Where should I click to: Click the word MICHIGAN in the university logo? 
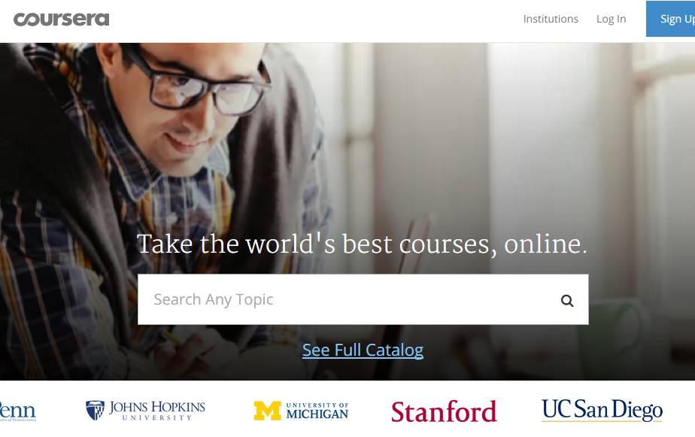pos(317,414)
